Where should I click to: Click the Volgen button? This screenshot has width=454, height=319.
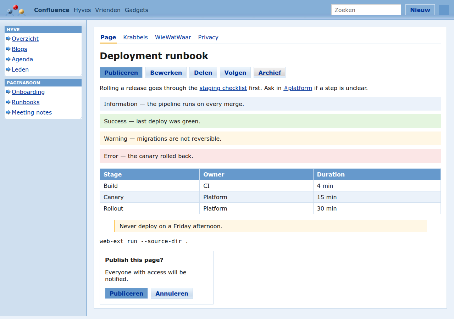pyautogui.click(x=235, y=73)
